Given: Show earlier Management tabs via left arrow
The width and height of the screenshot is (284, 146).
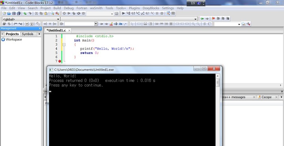Looking at the screenshot, I should 2,34.
